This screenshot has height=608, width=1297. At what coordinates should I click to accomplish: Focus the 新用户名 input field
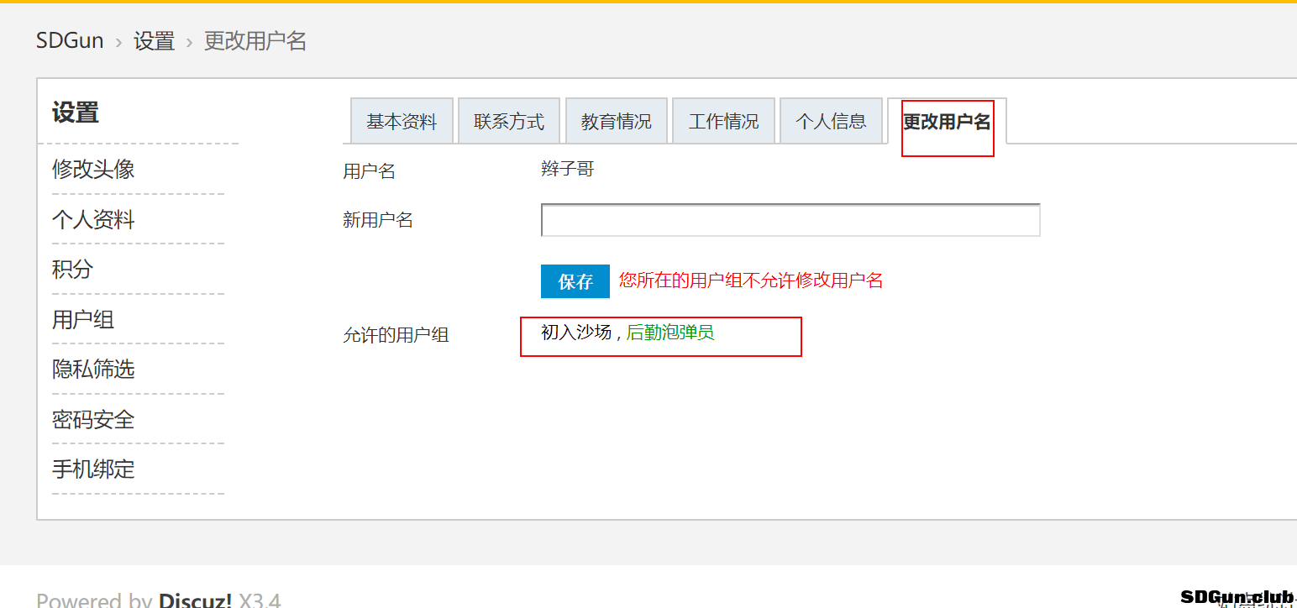click(790, 220)
